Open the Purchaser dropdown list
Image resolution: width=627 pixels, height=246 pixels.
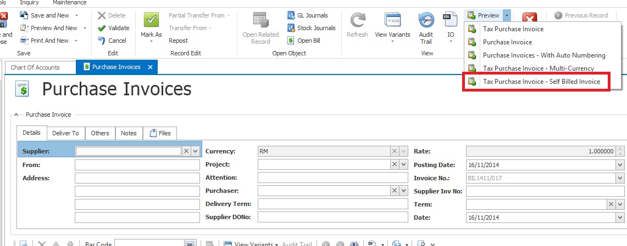[x=403, y=191]
